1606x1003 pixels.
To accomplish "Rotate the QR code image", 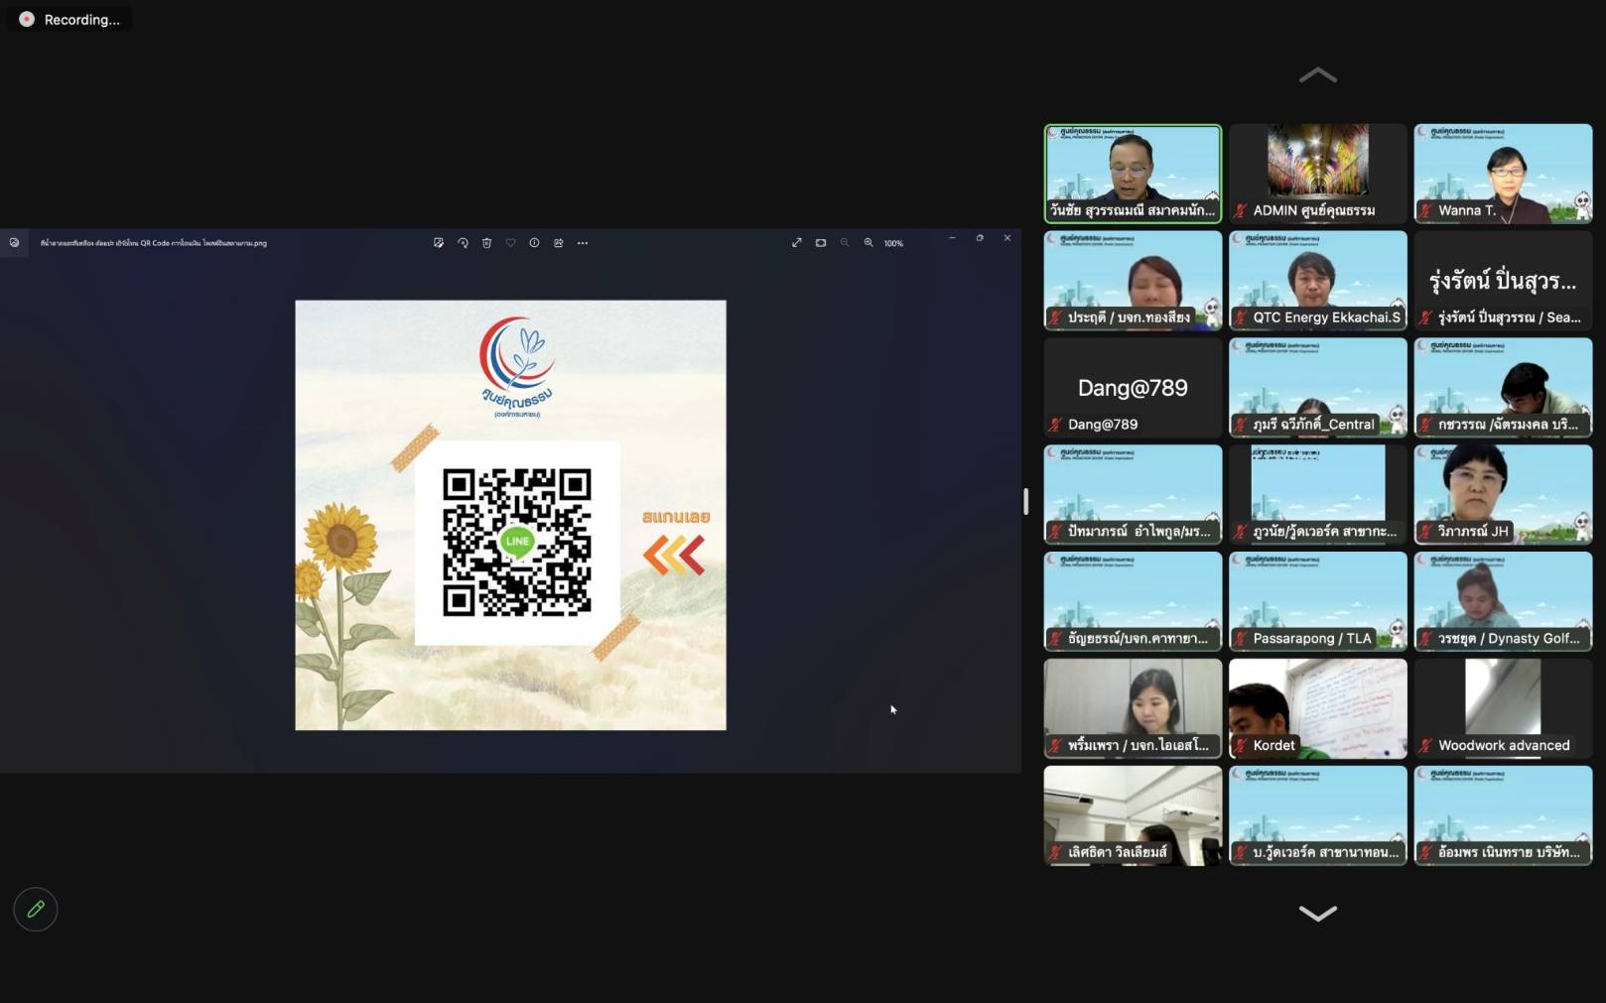I will 463,243.
